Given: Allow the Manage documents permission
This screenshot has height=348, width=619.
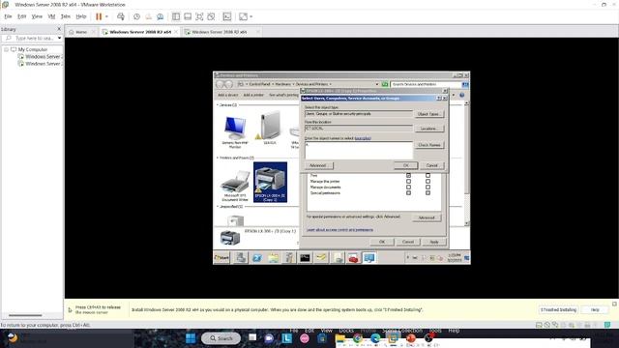Looking at the screenshot, I should tap(408, 187).
